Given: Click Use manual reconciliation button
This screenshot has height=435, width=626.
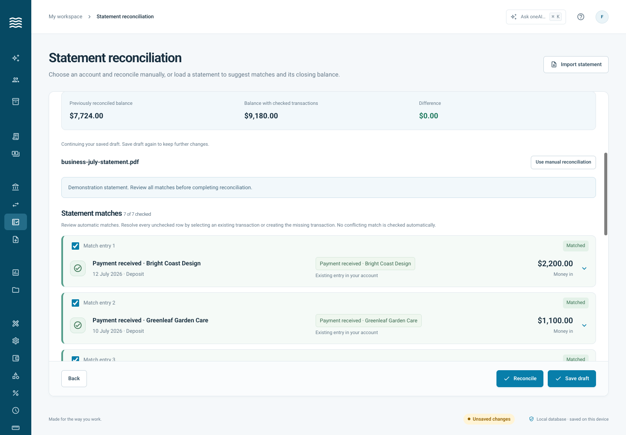Looking at the screenshot, I should tap(563, 162).
